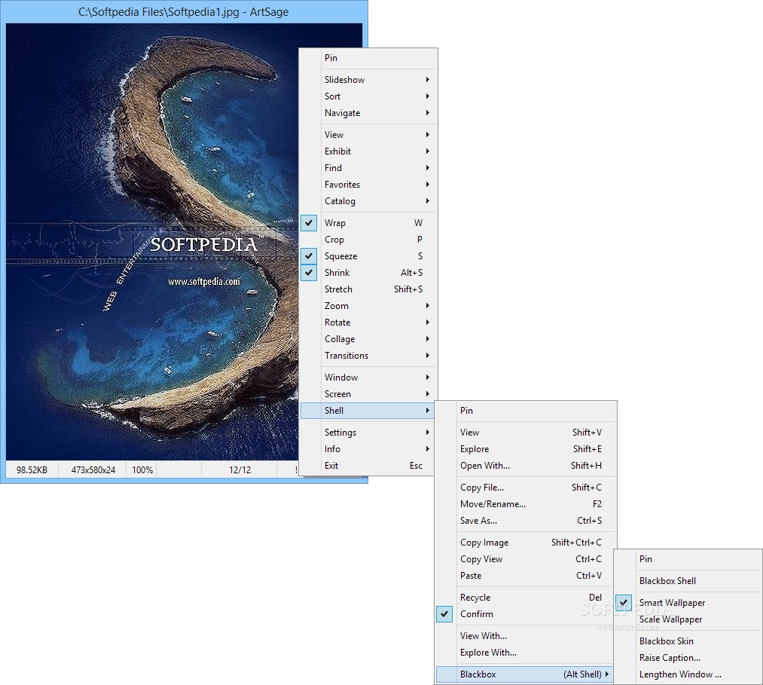
Task: Select Copy File... entry
Action: point(526,488)
